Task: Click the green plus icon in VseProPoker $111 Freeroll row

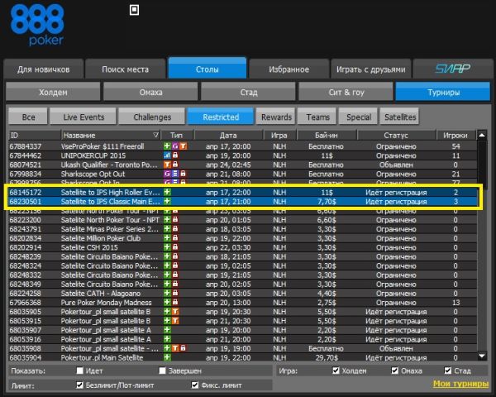Action: pos(167,146)
